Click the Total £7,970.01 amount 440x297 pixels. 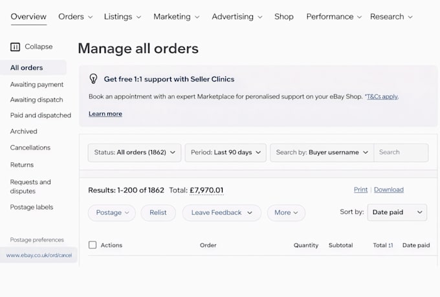pyautogui.click(x=206, y=190)
